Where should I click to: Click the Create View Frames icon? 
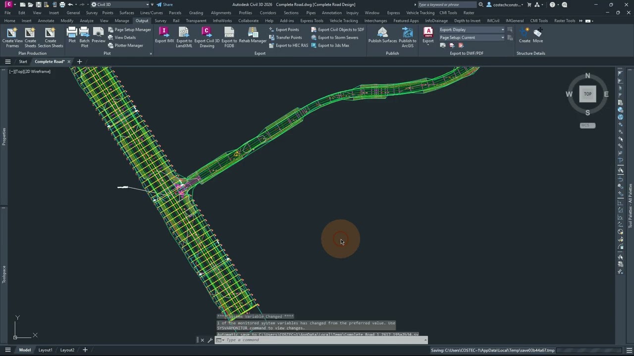click(12, 33)
